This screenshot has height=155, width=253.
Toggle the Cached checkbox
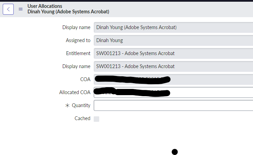point(96,119)
